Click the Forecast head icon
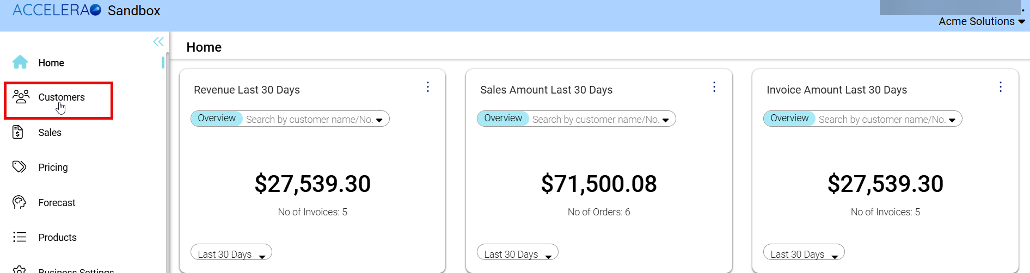1030x273 pixels. [x=19, y=202]
